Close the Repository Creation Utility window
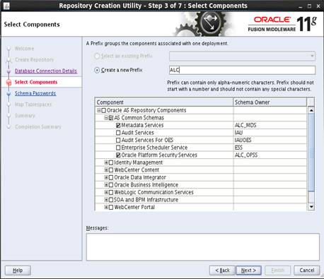The image size is (324, 279). 318,6
